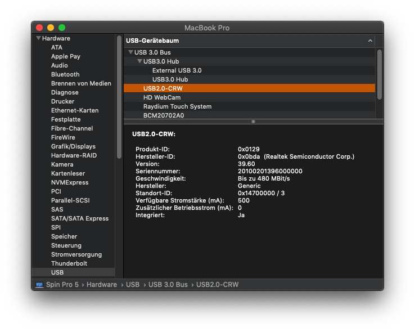
Task: Select HD WebCam in device tree
Action: click(x=249, y=97)
